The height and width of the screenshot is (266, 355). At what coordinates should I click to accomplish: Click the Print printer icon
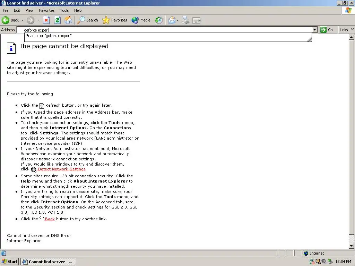(x=185, y=20)
